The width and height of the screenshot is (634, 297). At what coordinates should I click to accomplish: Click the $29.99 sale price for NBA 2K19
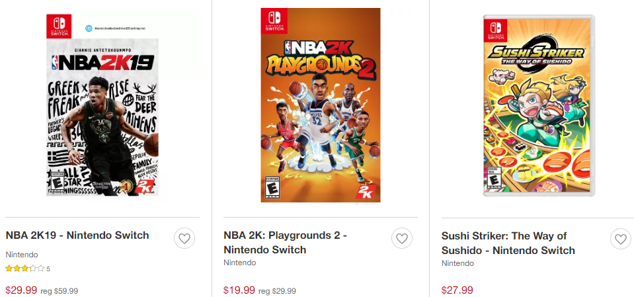21,290
